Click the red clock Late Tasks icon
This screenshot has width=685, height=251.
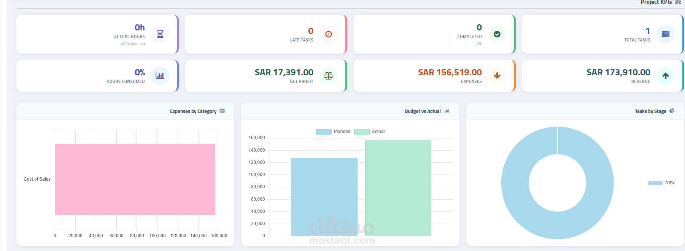click(329, 34)
